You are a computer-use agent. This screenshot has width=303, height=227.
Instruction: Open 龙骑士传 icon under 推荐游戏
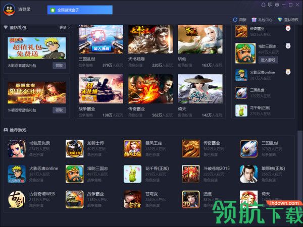coord(75,149)
